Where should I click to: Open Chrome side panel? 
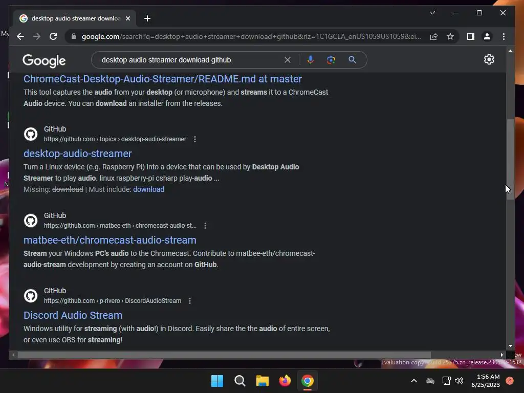coord(471,36)
